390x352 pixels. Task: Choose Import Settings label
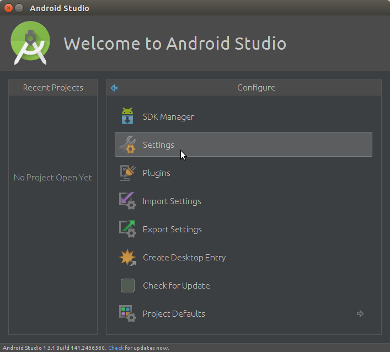(x=172, y=201)
